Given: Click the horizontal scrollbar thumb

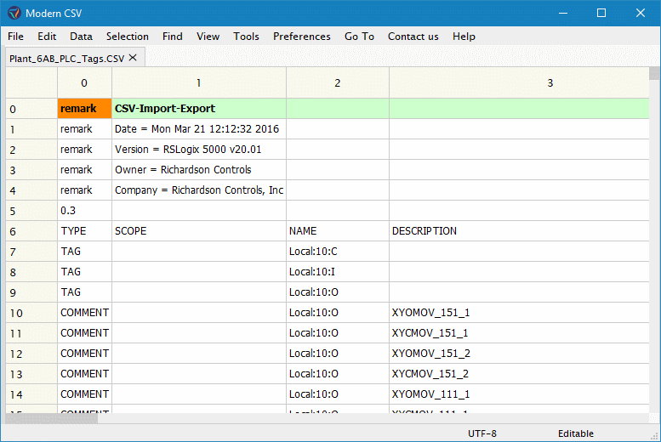Looking at the screenshot, I should tap(52, 418).
